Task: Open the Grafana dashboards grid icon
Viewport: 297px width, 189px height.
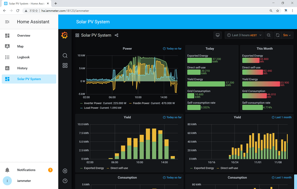Action: click(x=65, y=65)
